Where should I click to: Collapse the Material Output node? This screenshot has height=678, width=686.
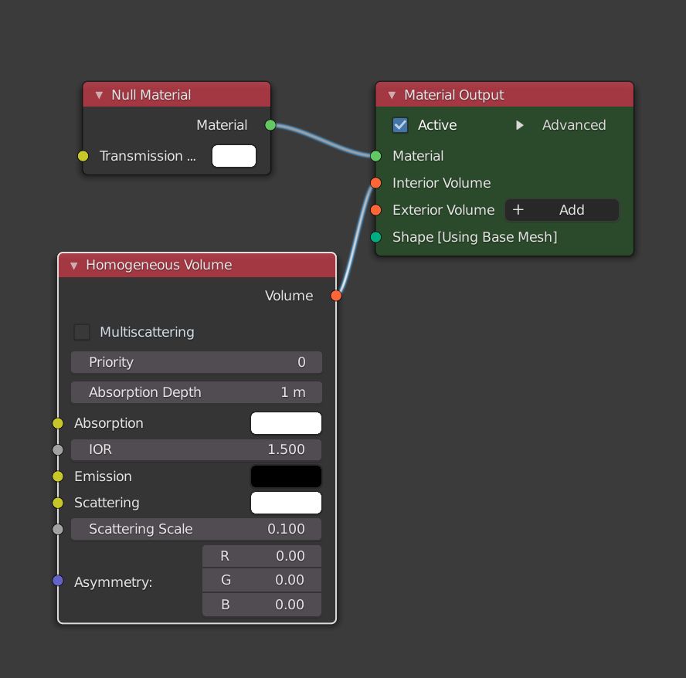[x=392, y=95]
